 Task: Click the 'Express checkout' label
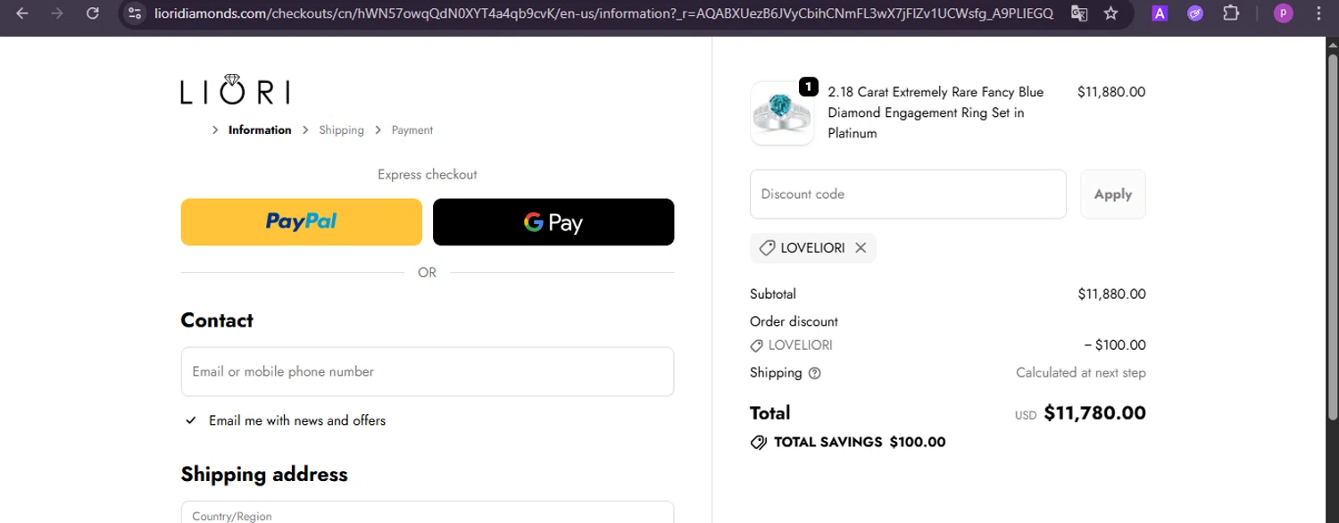[427, 174]
